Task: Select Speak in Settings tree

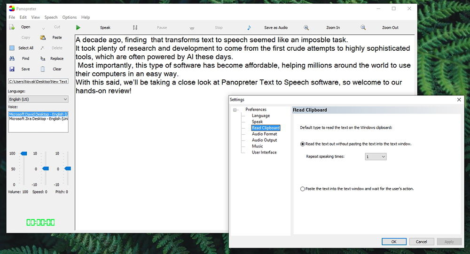Action: click(257, 122)
